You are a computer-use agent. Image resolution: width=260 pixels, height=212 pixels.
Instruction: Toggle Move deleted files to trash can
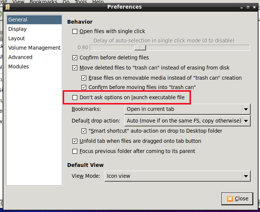(75, 68)
